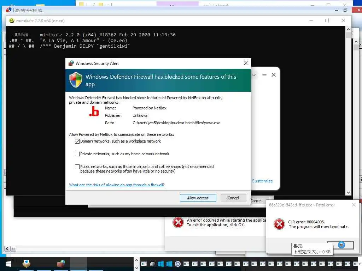Tick the Domain networks checkbox
This screenshot has width=362, height=271.
coord(77,141)
